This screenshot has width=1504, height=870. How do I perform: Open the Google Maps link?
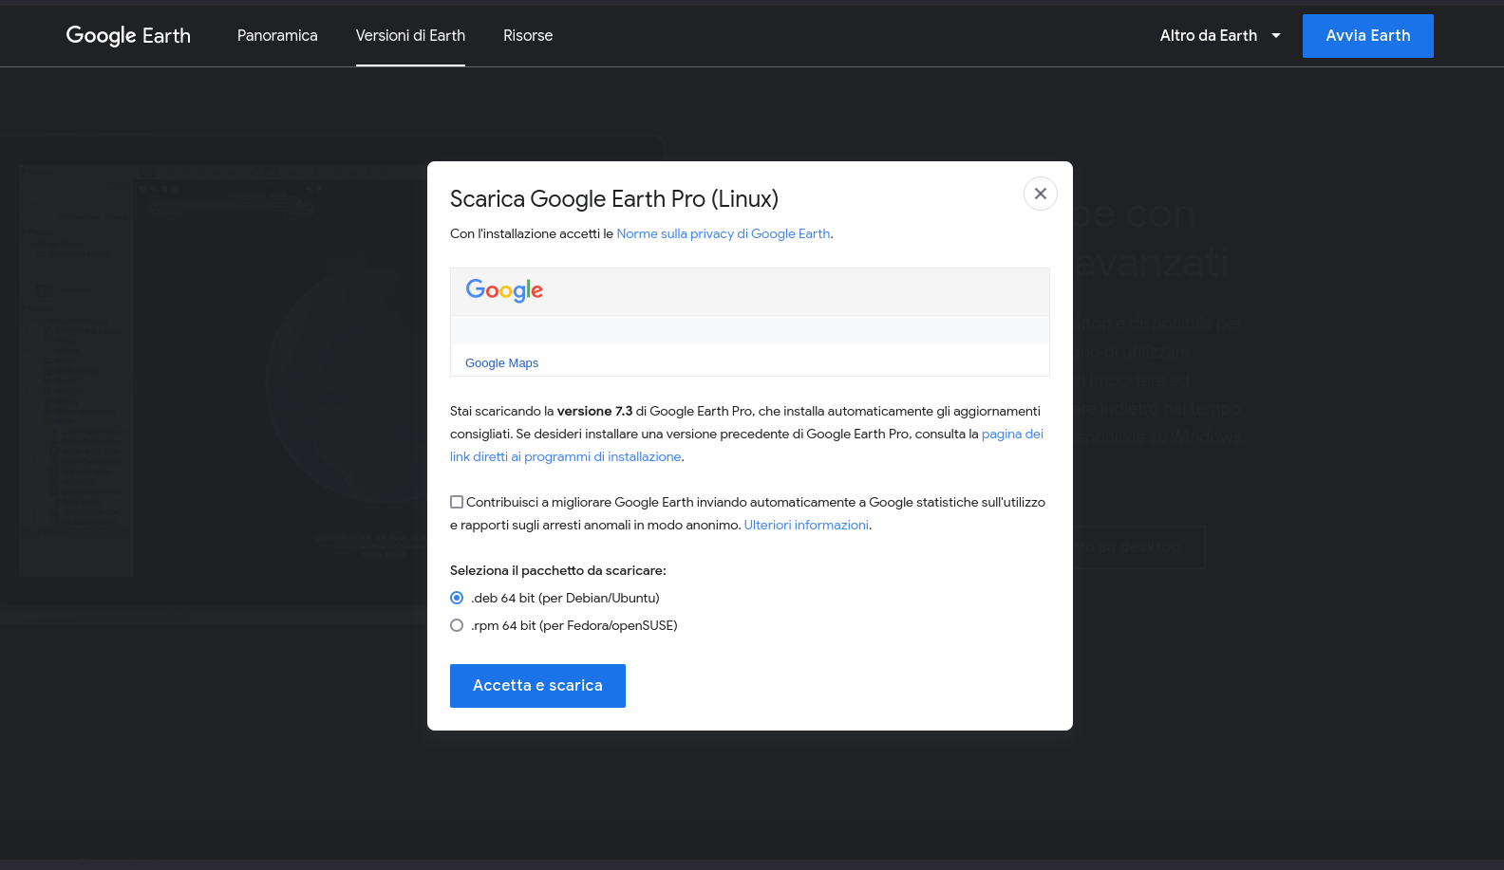(501, 363)
